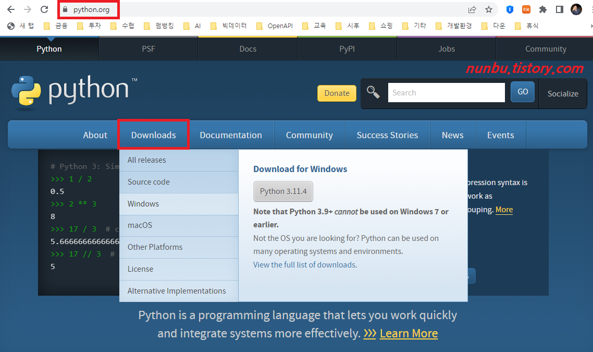Open the Downloads navigation menu
Image resolution: width=593 pixels, height=352 pixels.
point(154,135)
